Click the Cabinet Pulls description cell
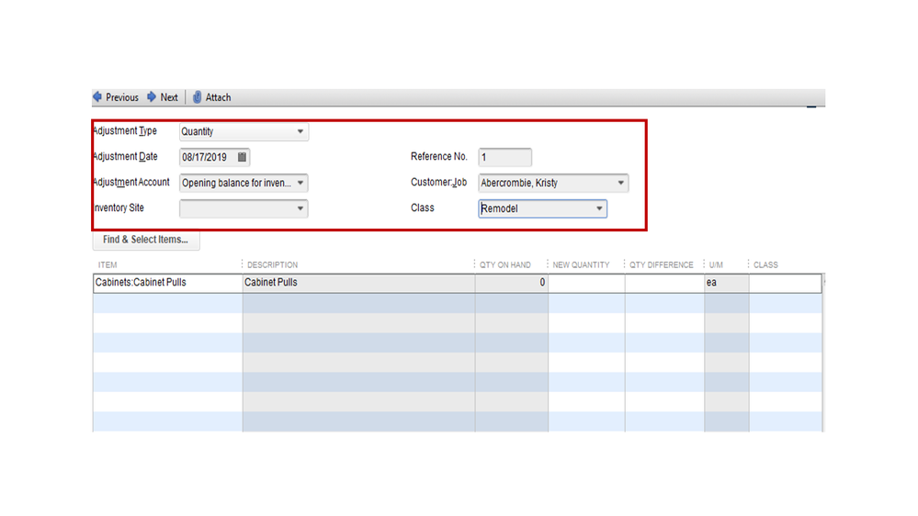This screenshot has width=918, height=516. [x=359, y=283]
